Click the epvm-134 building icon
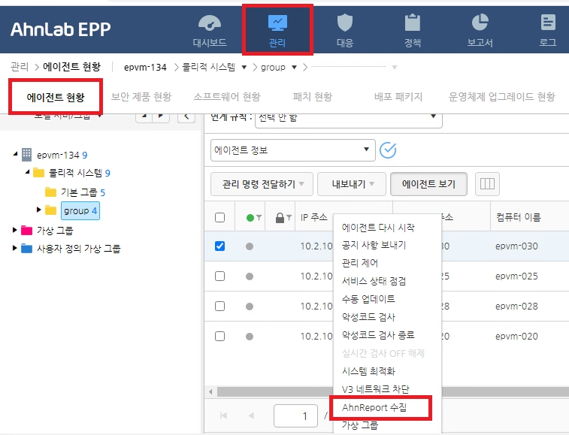569x435 pixels. (26, 155)
